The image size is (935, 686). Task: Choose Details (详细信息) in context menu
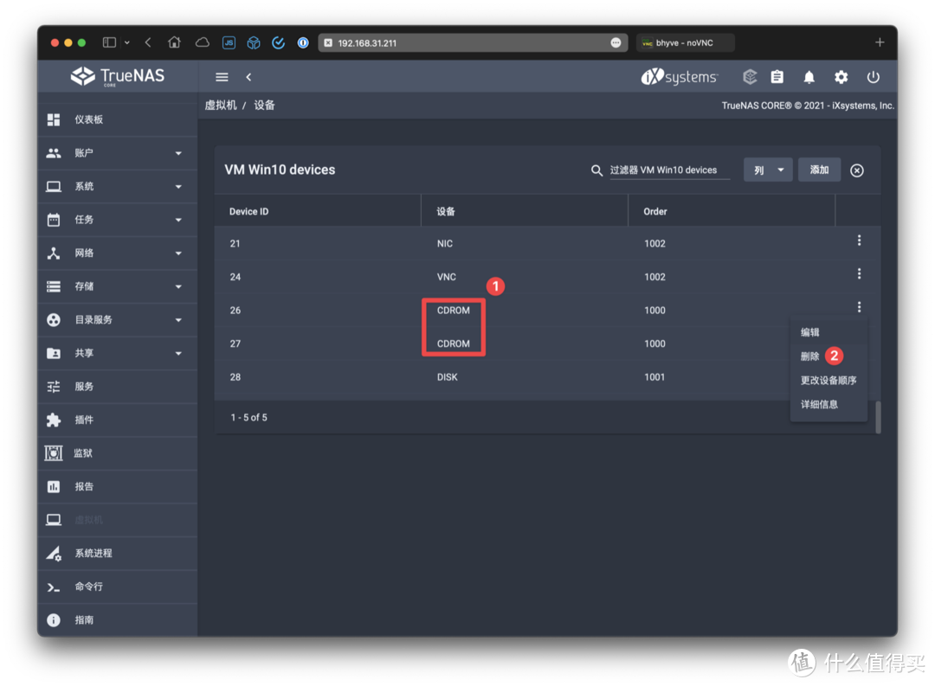point(819,404)
